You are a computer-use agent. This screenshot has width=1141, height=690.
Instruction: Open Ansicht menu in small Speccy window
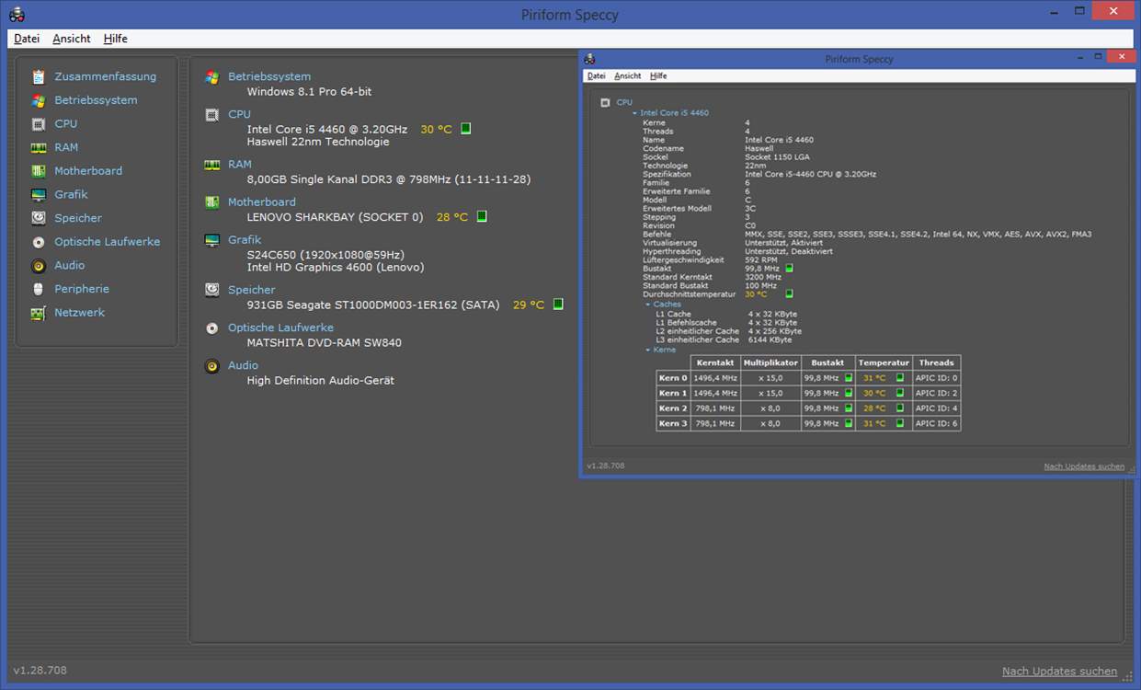coord(628,76)
